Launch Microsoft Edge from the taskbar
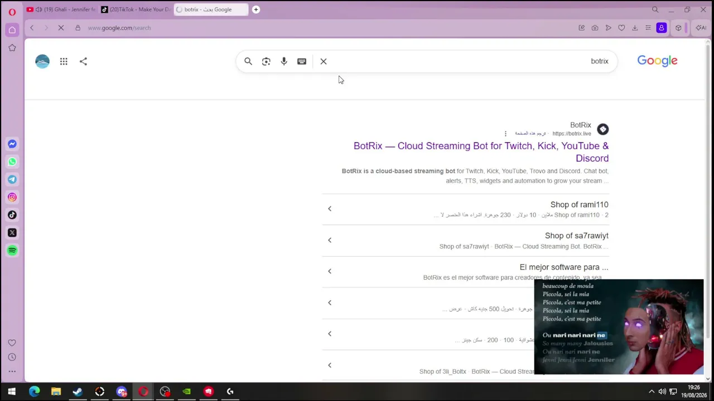714x401 pixels. click(x=34, y=392)
